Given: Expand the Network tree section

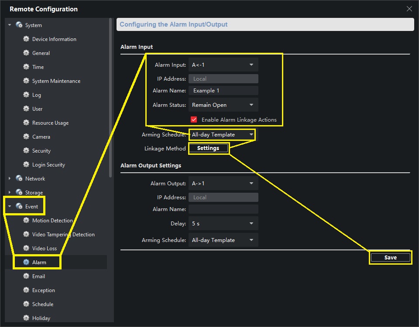Looking at the screenshot, I should 10,179.
